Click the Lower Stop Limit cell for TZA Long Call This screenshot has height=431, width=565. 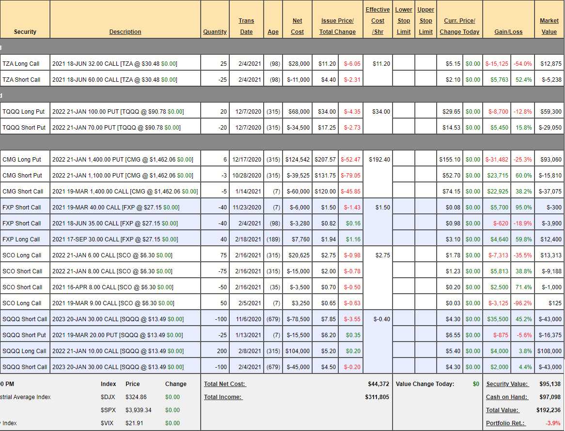tap(403, 63)
